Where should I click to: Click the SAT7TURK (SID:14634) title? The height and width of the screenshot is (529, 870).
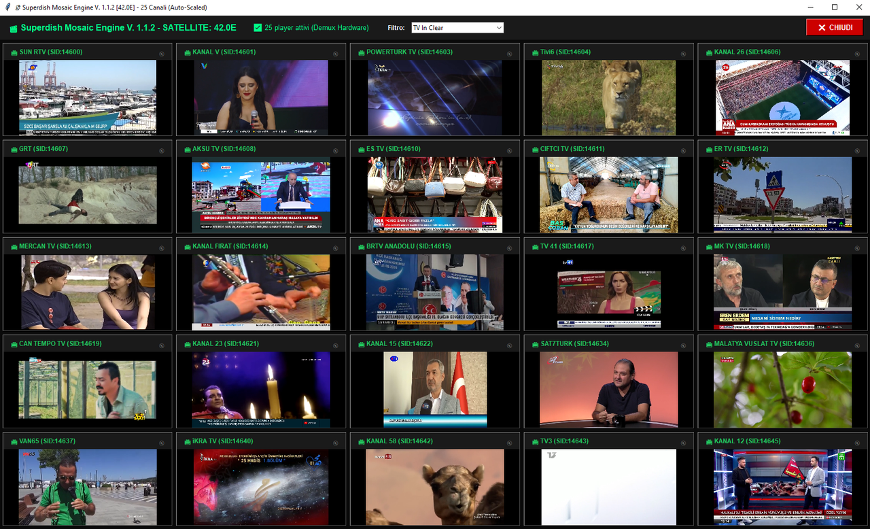click(575, 343)
